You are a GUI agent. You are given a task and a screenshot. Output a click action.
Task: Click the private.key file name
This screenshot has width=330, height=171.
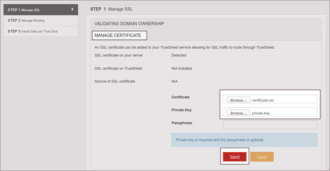[261, 113]
